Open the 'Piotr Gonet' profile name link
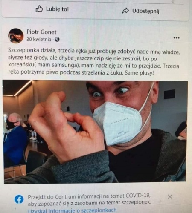This screenshot has height=213, width=192. [41, 32]
